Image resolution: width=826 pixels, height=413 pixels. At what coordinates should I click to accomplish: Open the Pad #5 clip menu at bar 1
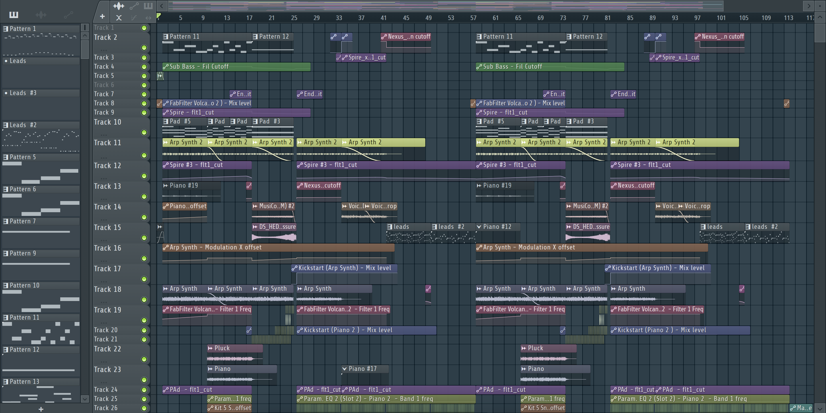(165, 121)
